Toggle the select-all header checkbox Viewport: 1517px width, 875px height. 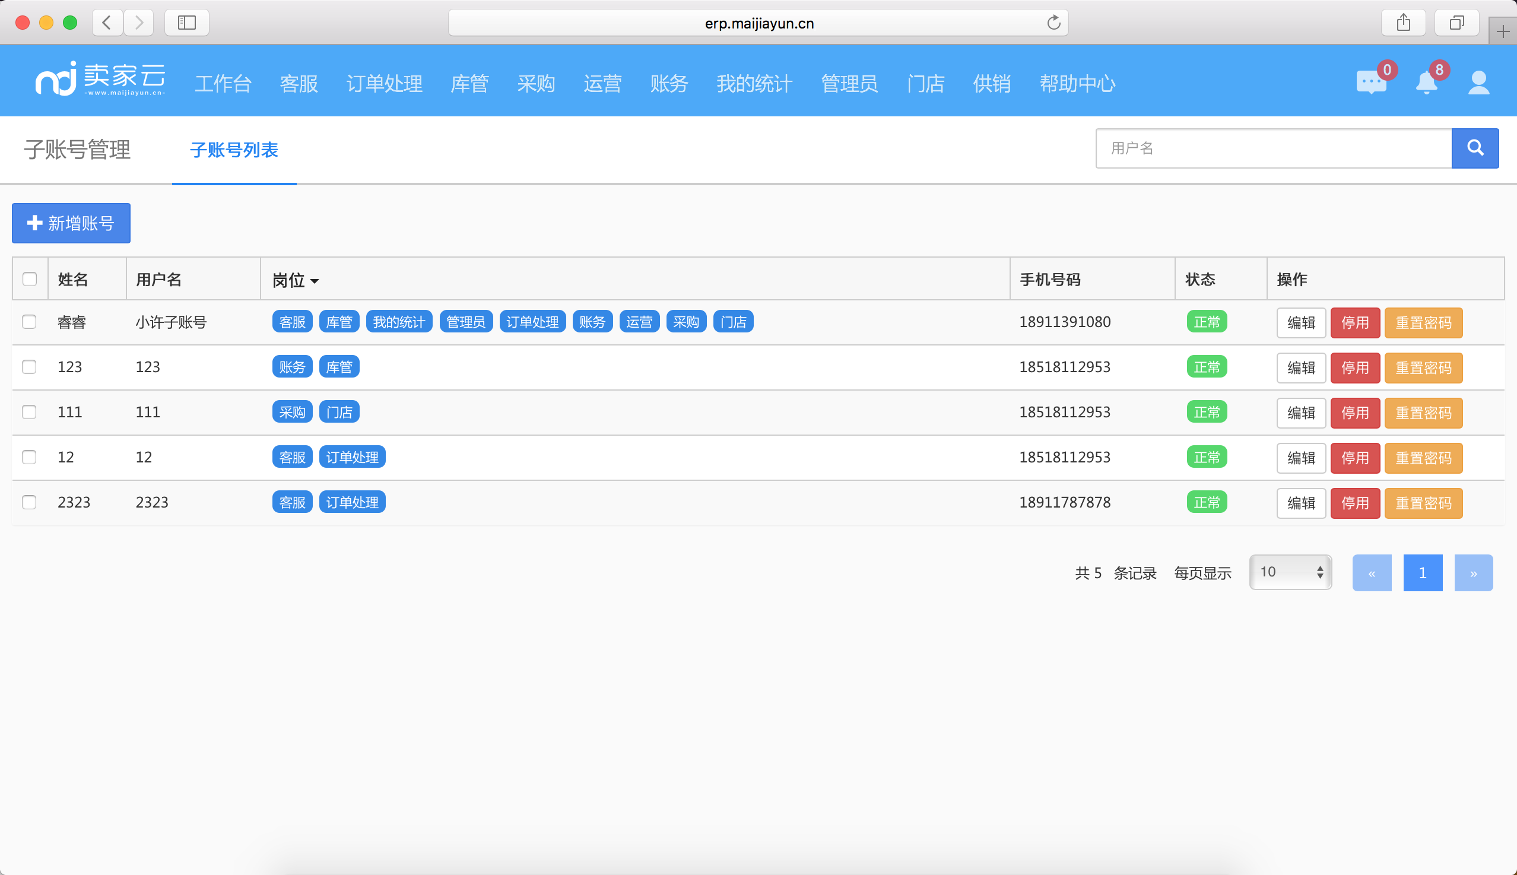point(30,278)
